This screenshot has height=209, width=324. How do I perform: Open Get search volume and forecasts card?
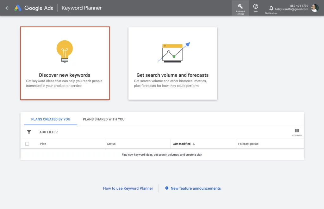coord(172,75)
